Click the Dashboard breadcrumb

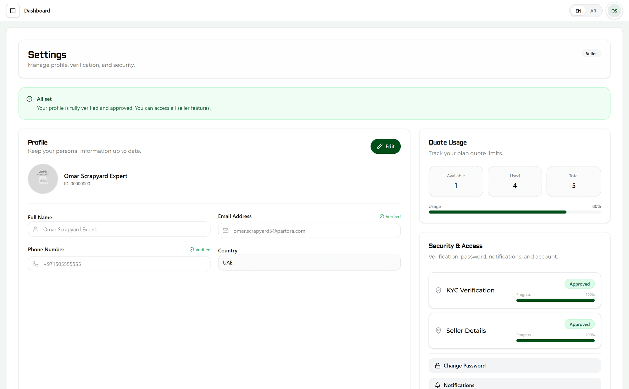[37, 11]
